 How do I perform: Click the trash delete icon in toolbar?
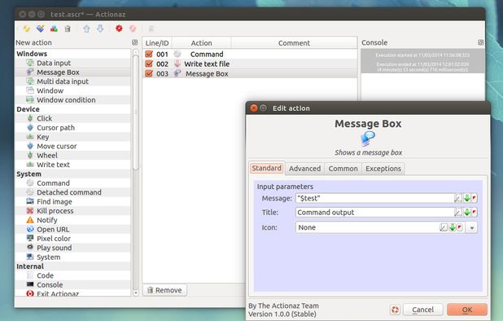[68, 29]
